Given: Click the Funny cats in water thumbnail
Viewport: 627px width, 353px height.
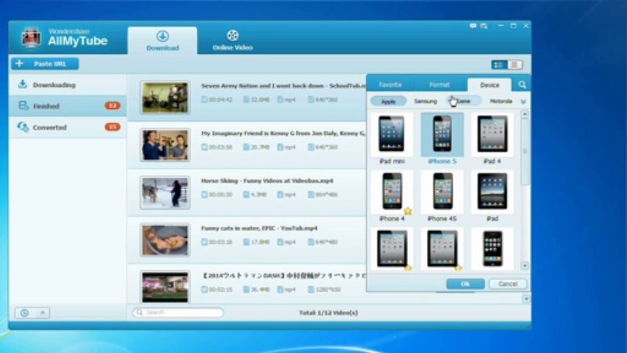Looking at the screenshot, I should coord(165,240).
